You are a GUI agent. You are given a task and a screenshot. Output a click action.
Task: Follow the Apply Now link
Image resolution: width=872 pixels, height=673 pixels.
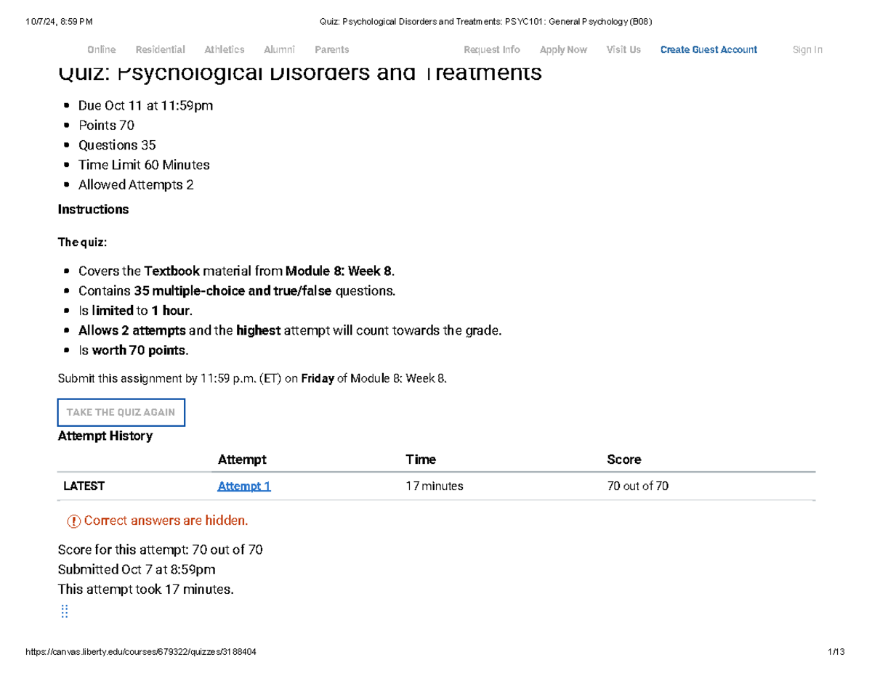click(563, 50)
